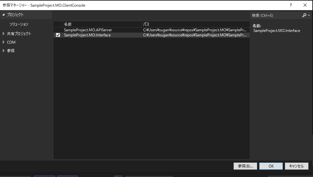Expand the COM node arrow
Screen dimensions: 313x177
point(3,42)
